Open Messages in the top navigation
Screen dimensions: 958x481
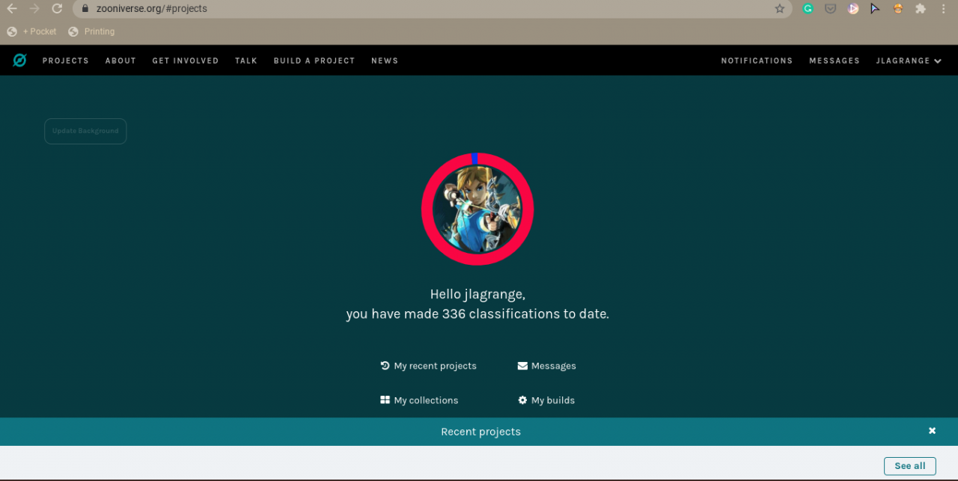[x=835, y=61]
